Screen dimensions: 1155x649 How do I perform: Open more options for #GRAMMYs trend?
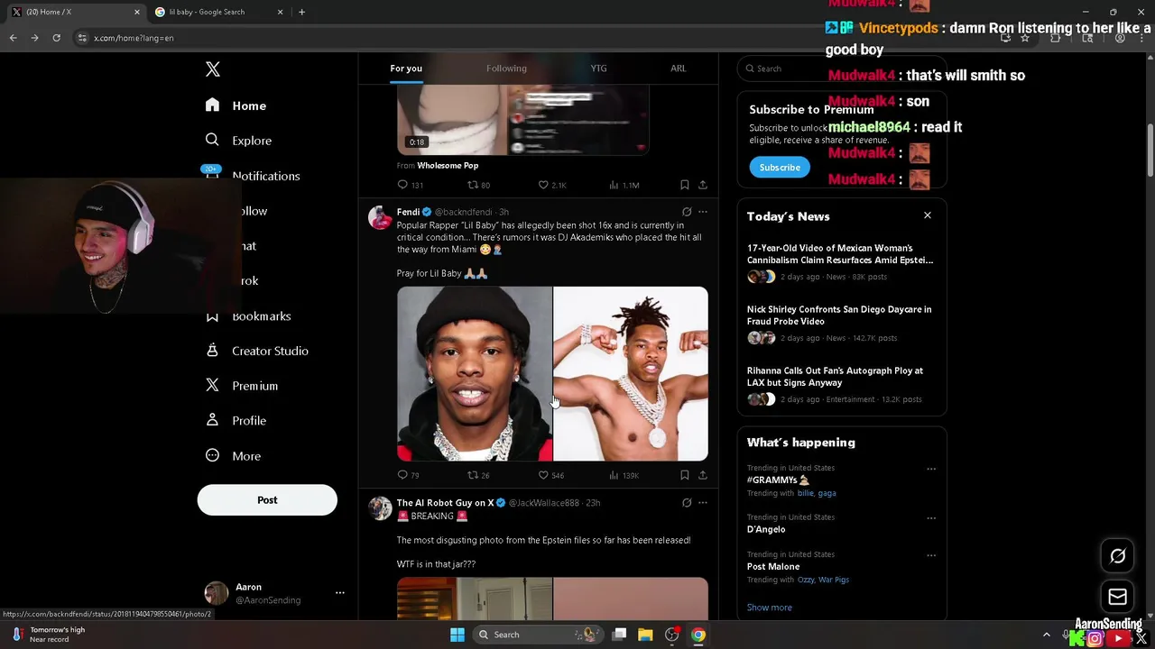coord(931,469)
